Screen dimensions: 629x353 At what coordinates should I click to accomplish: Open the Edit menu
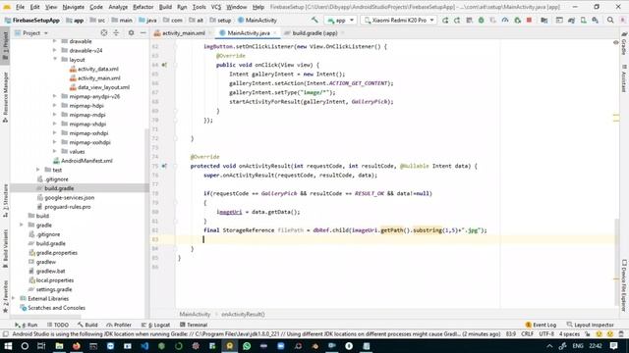coord(35,7)
